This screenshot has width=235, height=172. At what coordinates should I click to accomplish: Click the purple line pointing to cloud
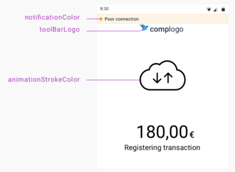click(x=113, y=80)
